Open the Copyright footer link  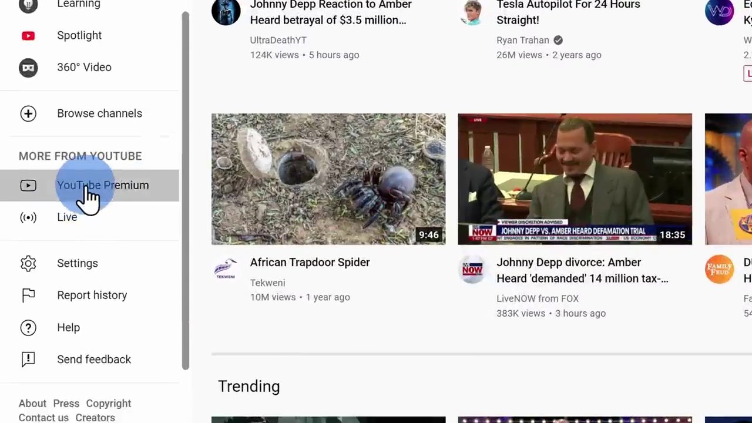pyautogui.click(x=108, y=404)
